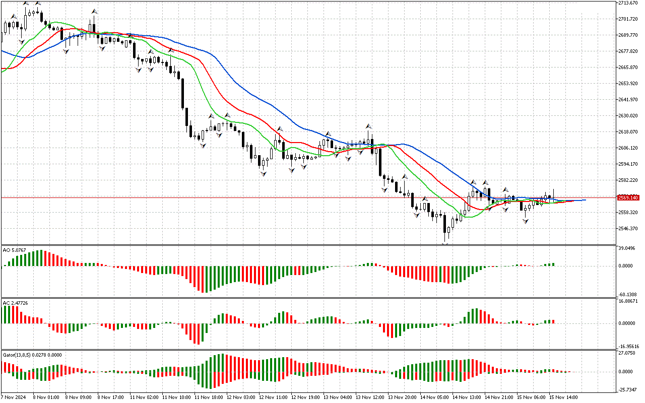Click the 2665.870 price axis label
645x403 pixels.
629,68
